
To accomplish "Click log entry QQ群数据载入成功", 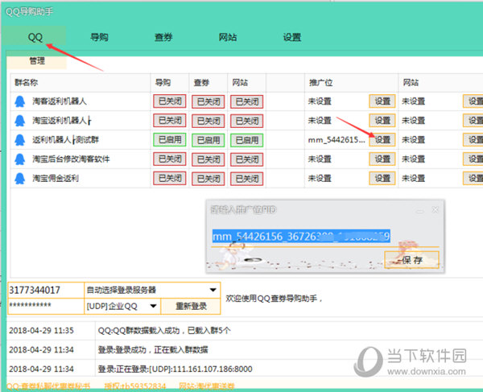I will coord(164,331).
